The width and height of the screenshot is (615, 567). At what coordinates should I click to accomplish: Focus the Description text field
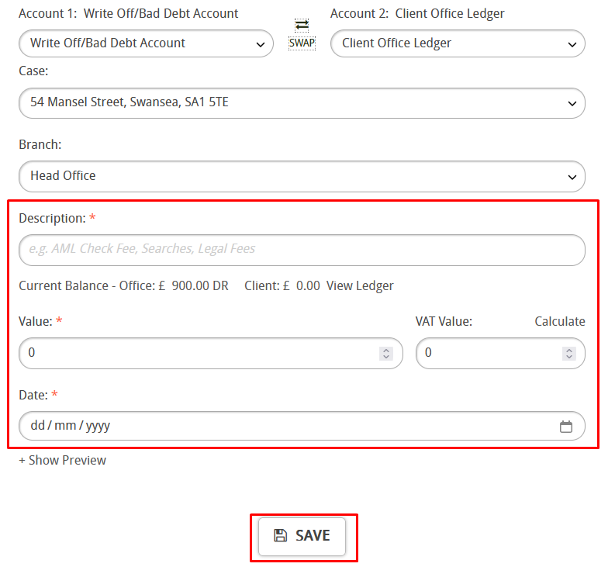(302, 250)
